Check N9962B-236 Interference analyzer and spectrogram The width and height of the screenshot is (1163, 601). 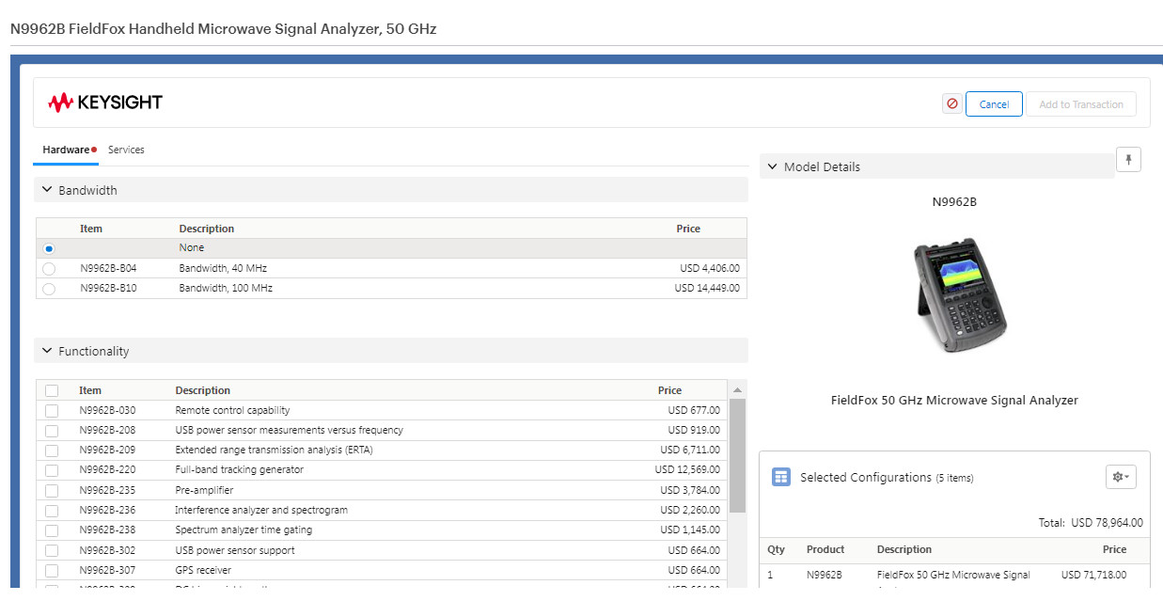[52, 511]
